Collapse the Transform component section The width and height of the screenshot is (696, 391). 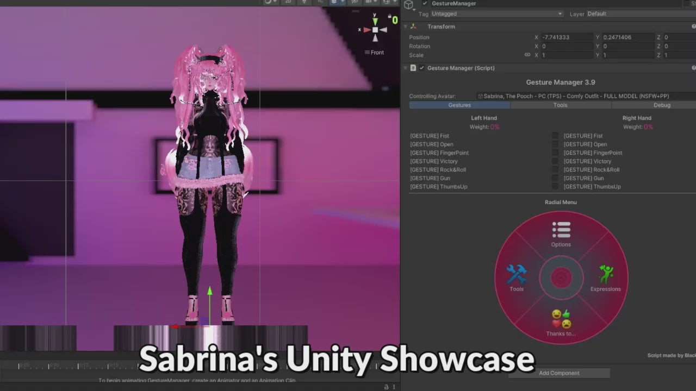pos(406,27)
